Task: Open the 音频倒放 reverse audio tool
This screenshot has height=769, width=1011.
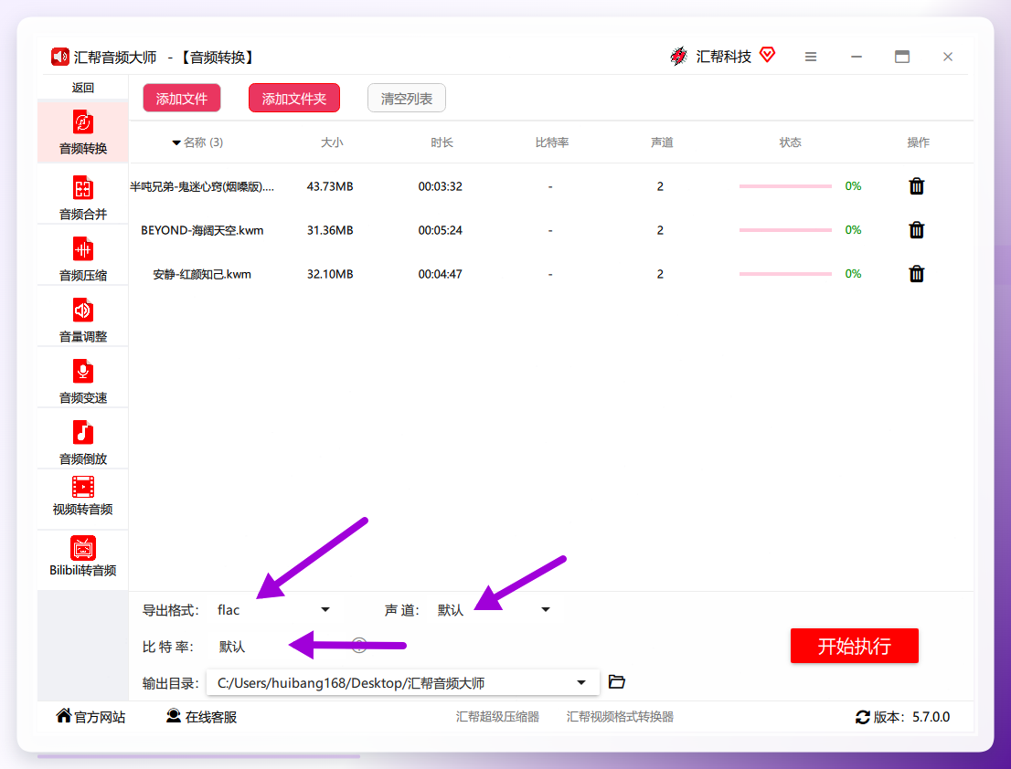Action: 83,442
